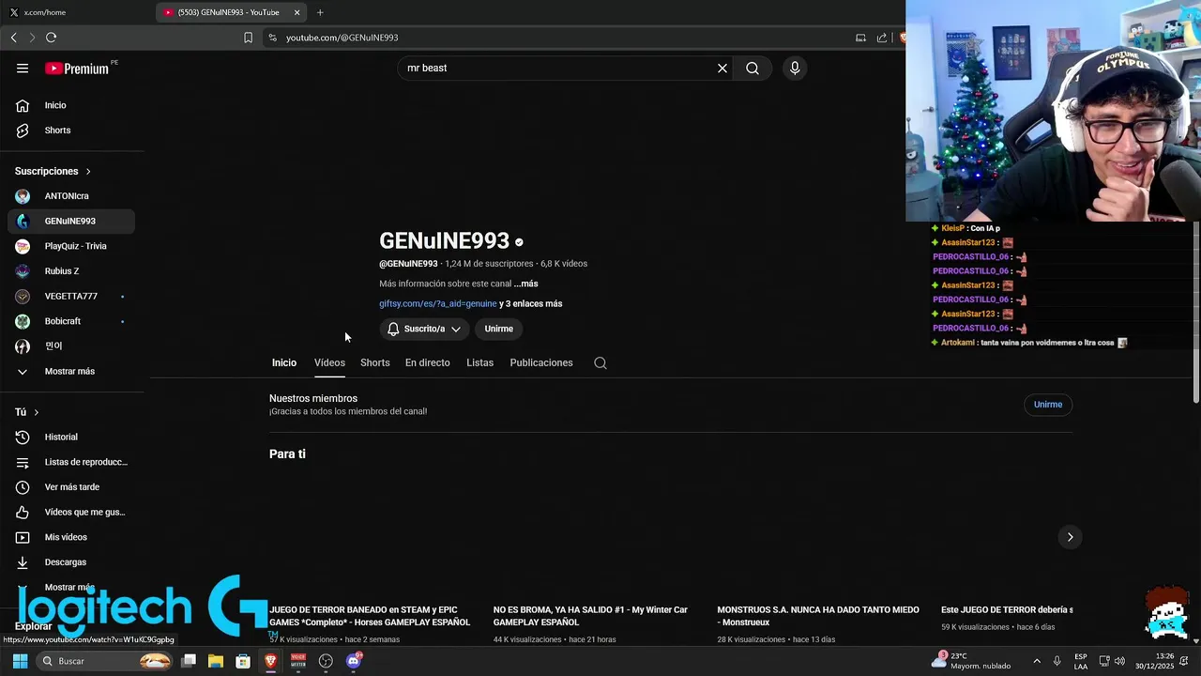Open the Suscrito/a notification dropdown
The width and height of the screenshot is (1201, 676).
pyautogui.click(x=424, y=330)
